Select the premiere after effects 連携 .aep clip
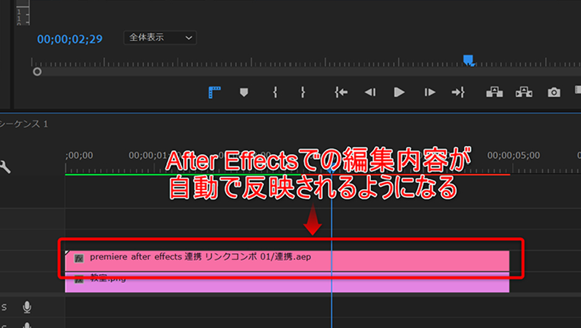Image resolution: width=581 pixels, height=328 pixels. 287,261
